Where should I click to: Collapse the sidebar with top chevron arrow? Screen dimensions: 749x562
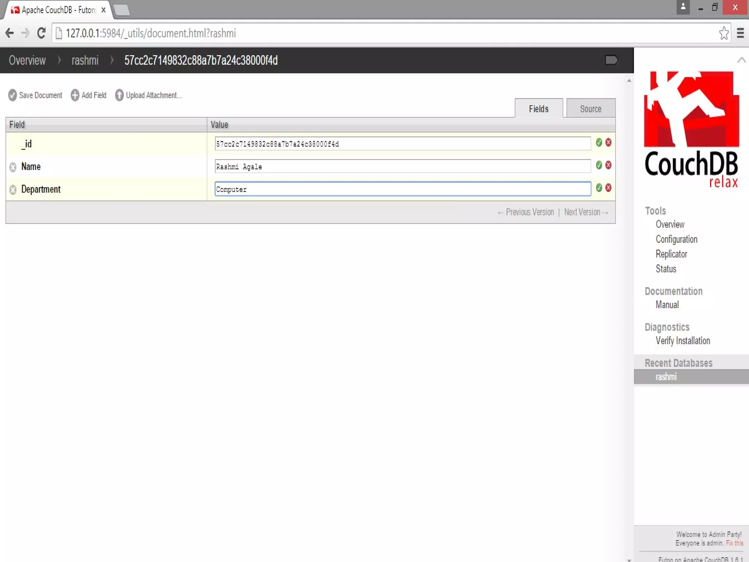coord(741,60)
